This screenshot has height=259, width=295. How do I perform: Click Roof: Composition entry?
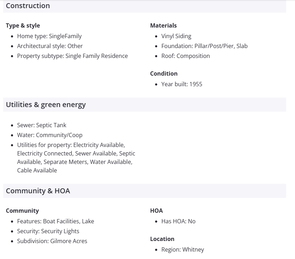tap(185, 56)
